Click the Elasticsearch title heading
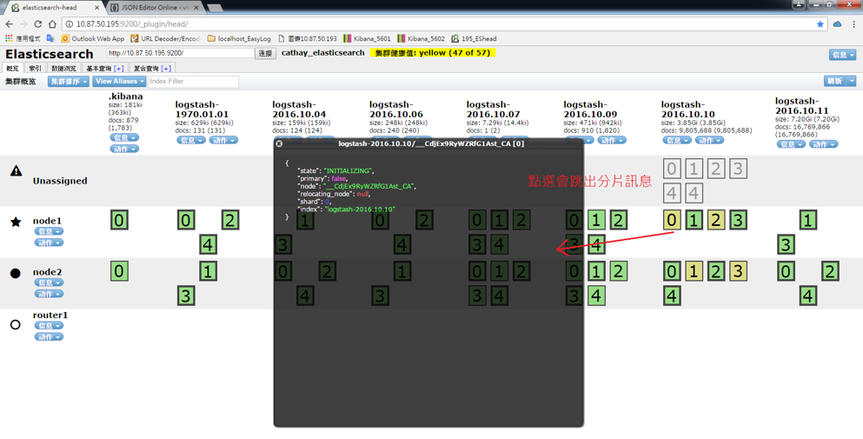The image size is (863, 439). [50, 54]
